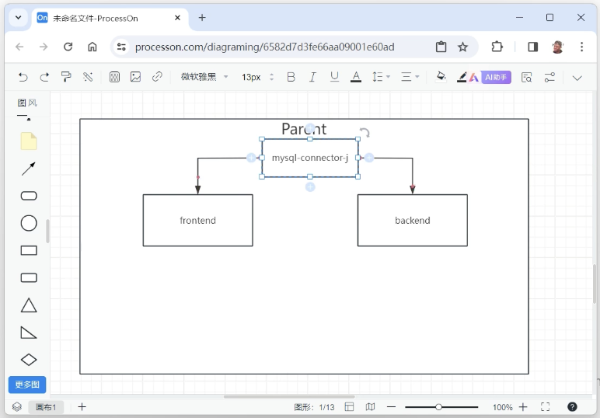Image resolution: width=600 pixels, height=418 pixels.
Task: Pick the yellow note shape
Action: tap(29, 141)
